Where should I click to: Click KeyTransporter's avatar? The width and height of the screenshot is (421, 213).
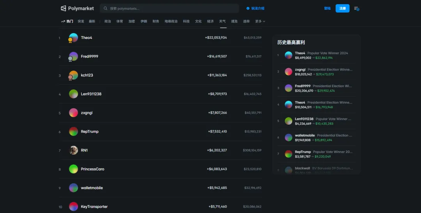pos(73,206)
